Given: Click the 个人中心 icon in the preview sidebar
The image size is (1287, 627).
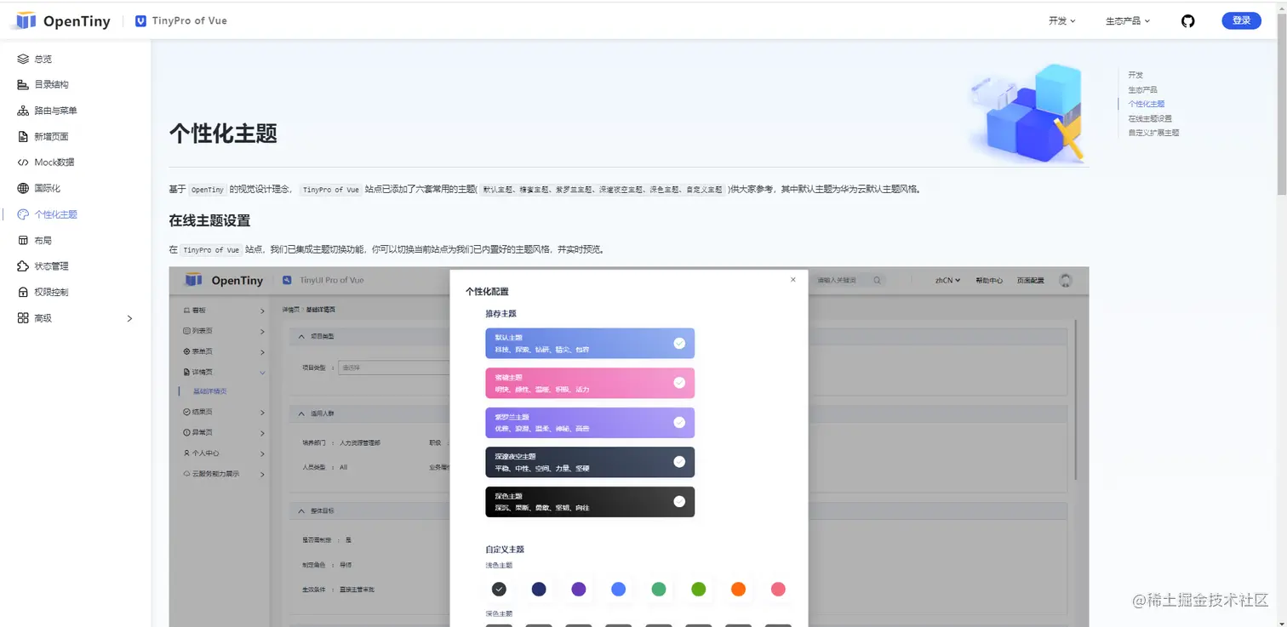Looking at the screenshot, I should tap(186, 453).
